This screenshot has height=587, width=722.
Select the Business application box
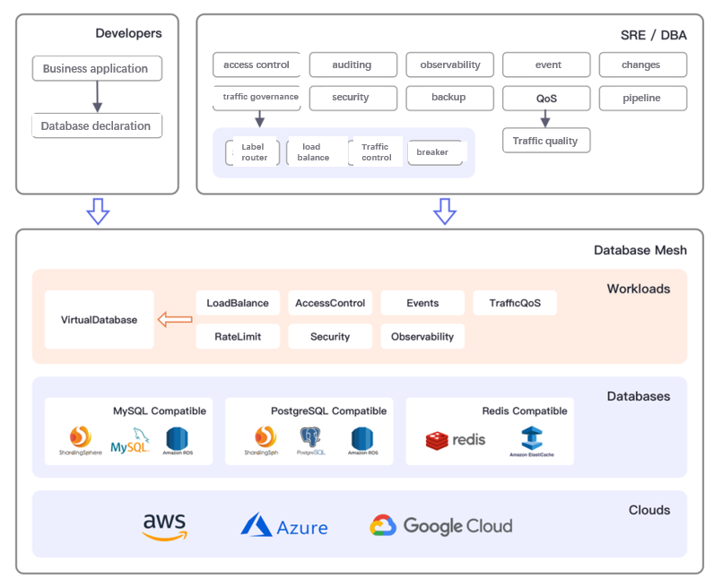(97, 68)
